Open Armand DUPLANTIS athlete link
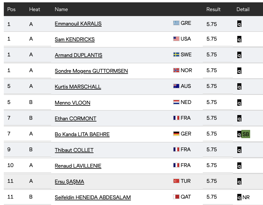This screenshot has height=205, width=263. 78,55
